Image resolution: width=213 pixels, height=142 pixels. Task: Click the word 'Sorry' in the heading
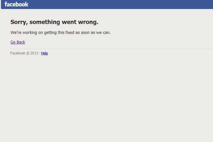(19, 22)
